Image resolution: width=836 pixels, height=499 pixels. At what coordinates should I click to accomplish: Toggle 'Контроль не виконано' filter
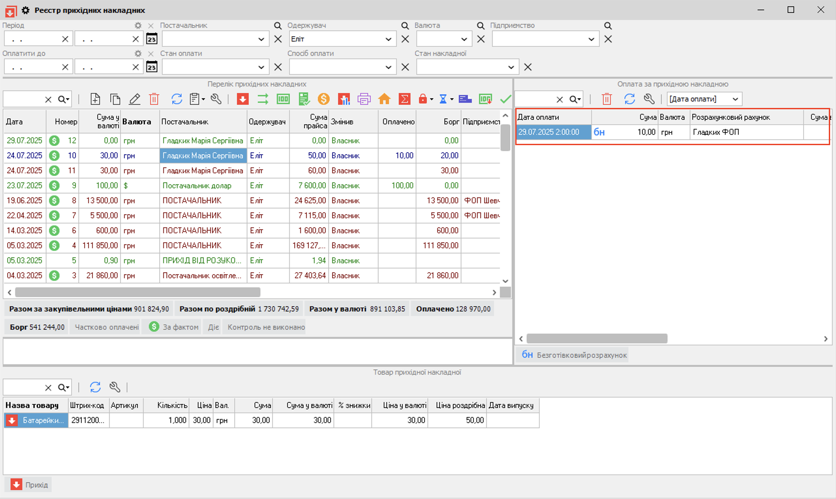pos(266,327)
